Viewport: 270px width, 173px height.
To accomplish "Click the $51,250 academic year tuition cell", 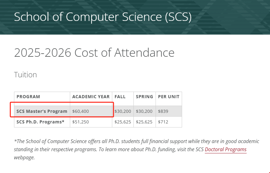I will tap(80, 122).
